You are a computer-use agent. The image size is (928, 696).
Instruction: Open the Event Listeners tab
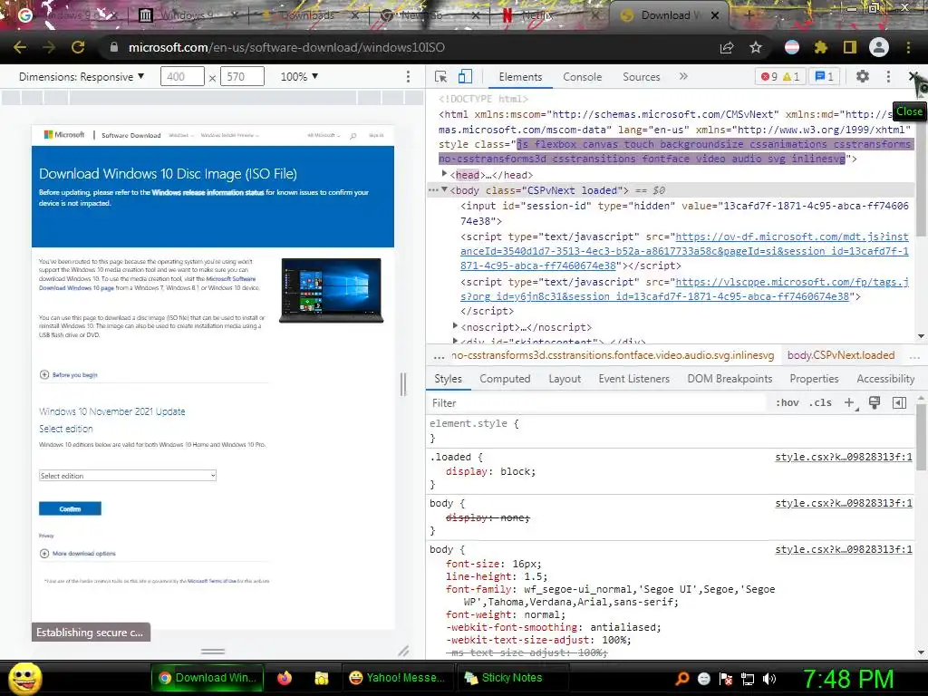[x=633, y=379]
